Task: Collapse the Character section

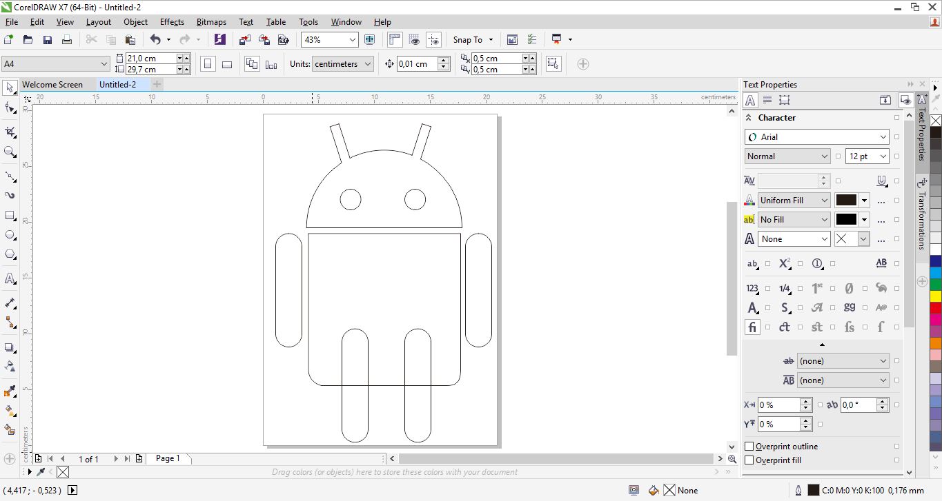Action: (x=749, y=118)
